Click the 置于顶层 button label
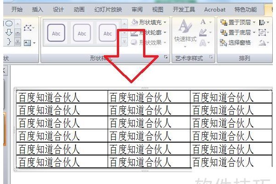 click(x=240, y=23)
